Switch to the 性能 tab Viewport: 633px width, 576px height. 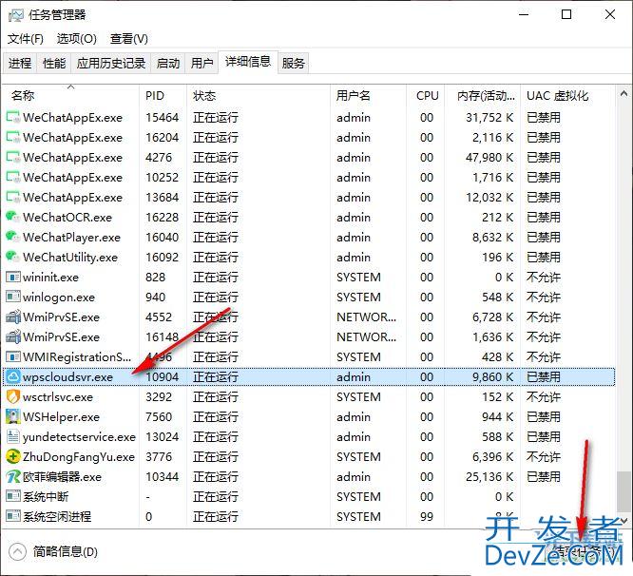(54, 64)
